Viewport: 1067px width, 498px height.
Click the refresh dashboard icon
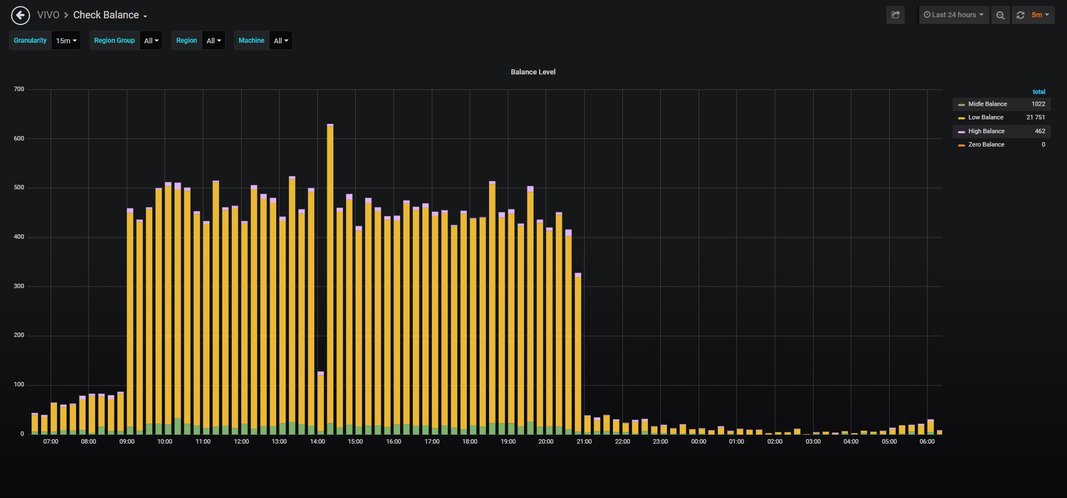pyautogui.click(x=1020, y=15)
